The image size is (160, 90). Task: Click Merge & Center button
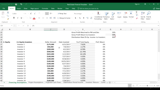pos(64,18)
